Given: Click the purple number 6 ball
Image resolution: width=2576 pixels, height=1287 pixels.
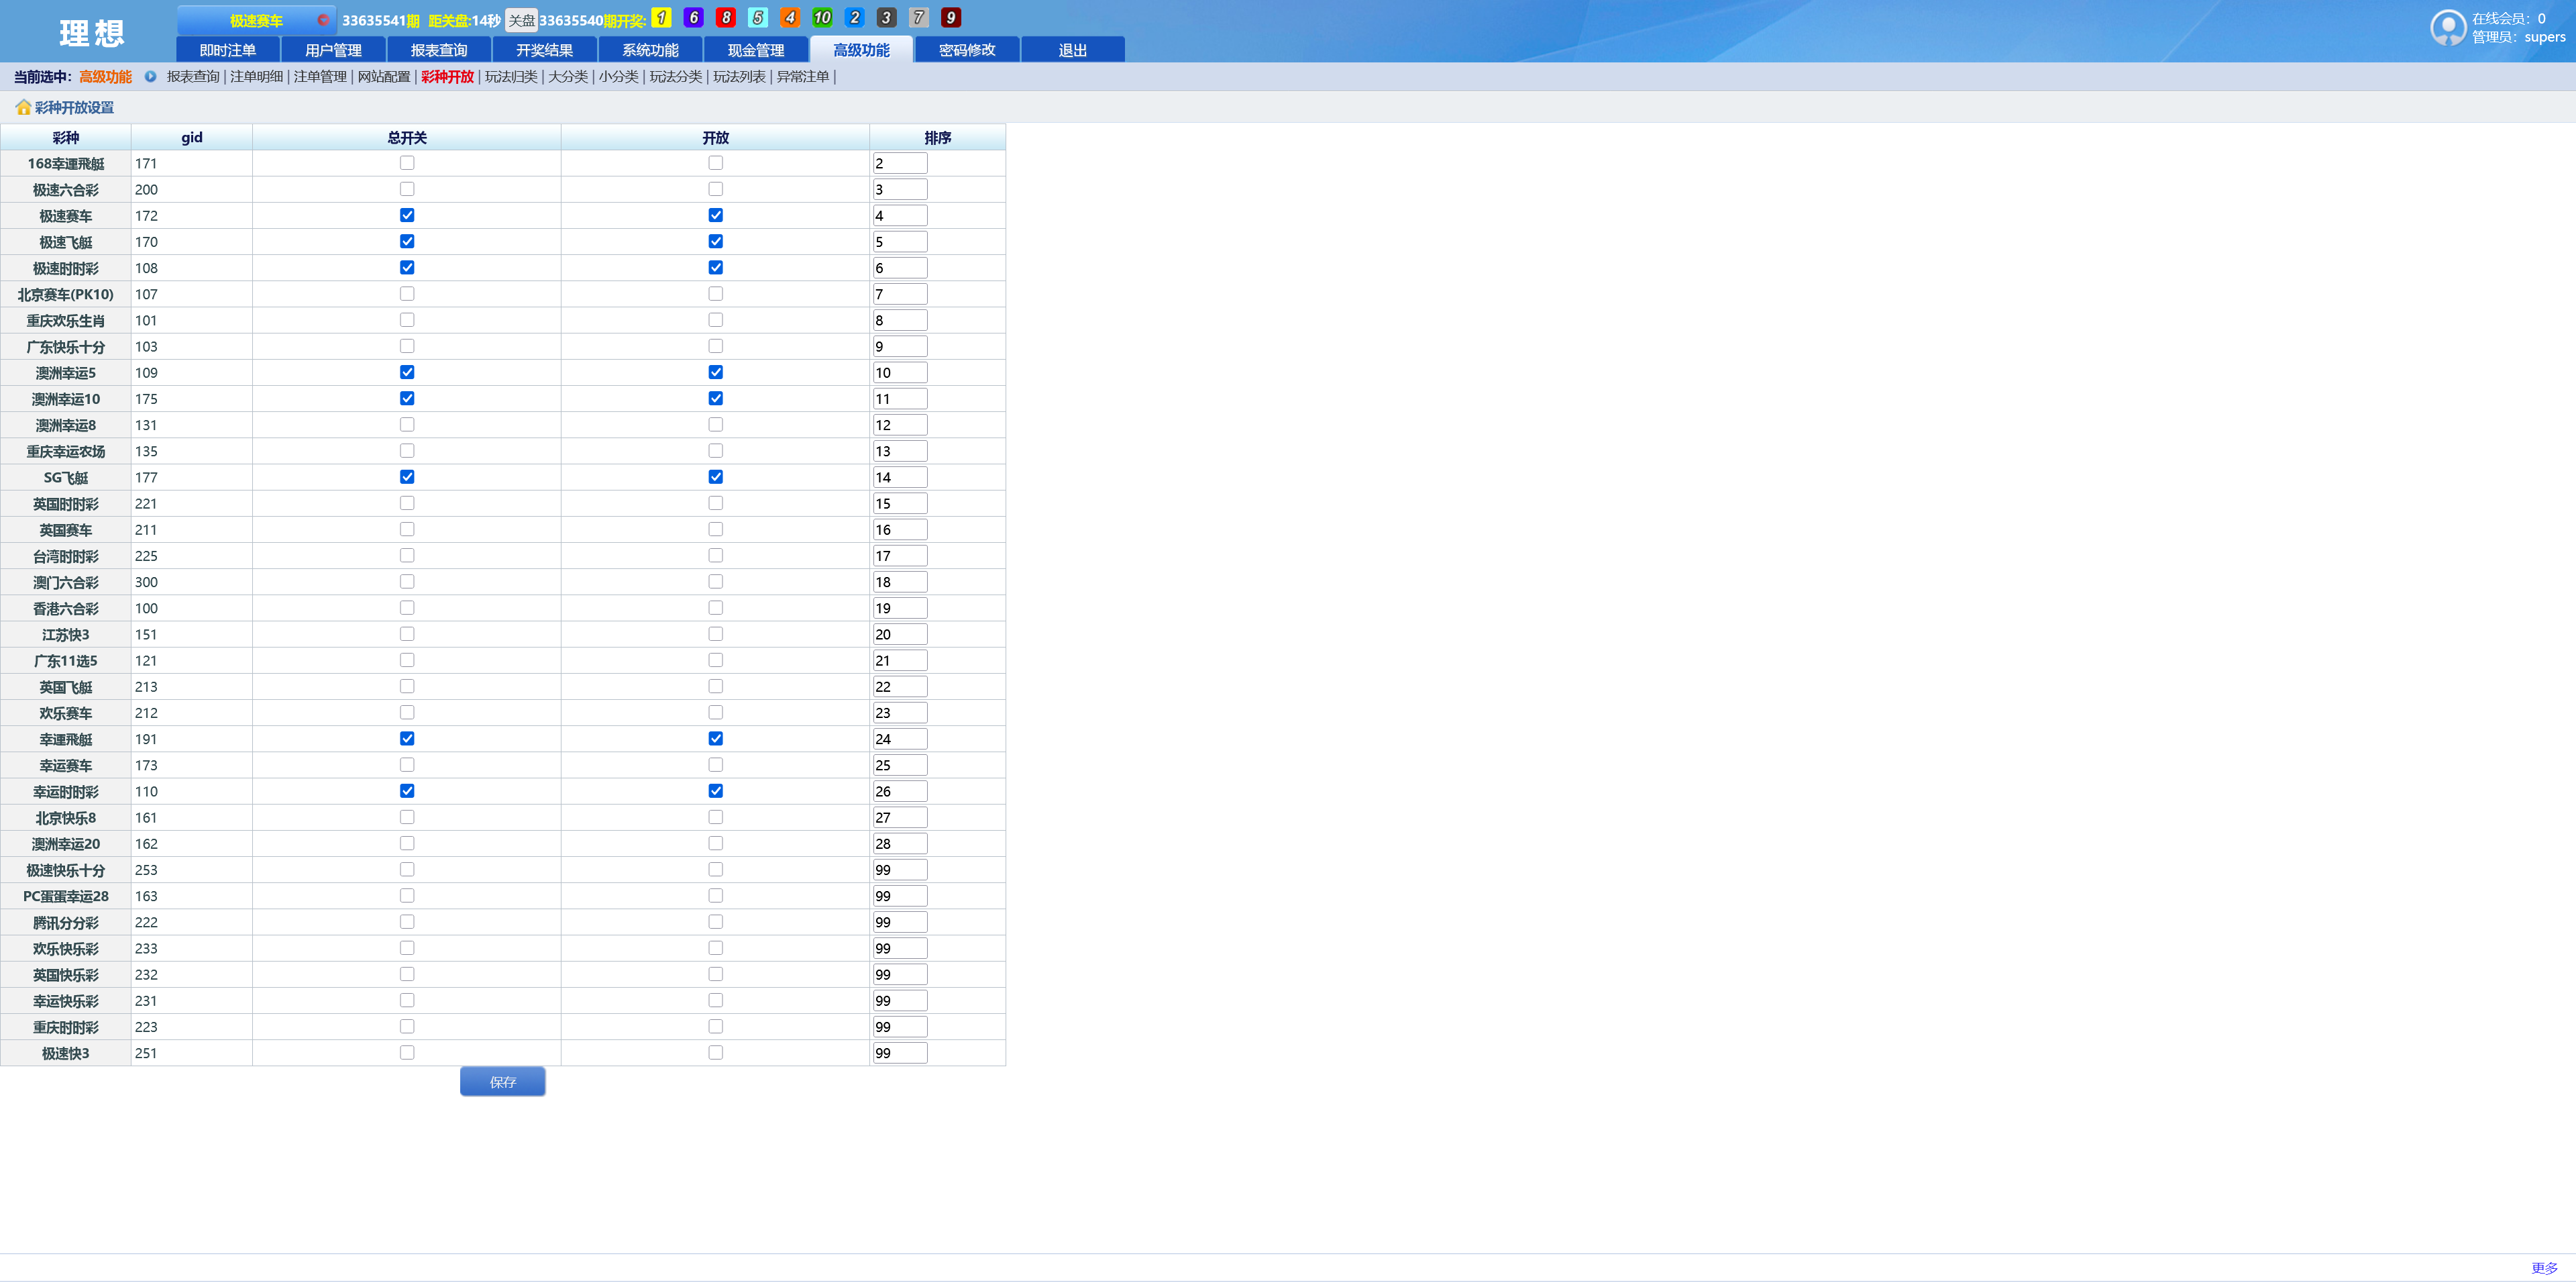Looking at the screenshot, I should click(693, 18).
